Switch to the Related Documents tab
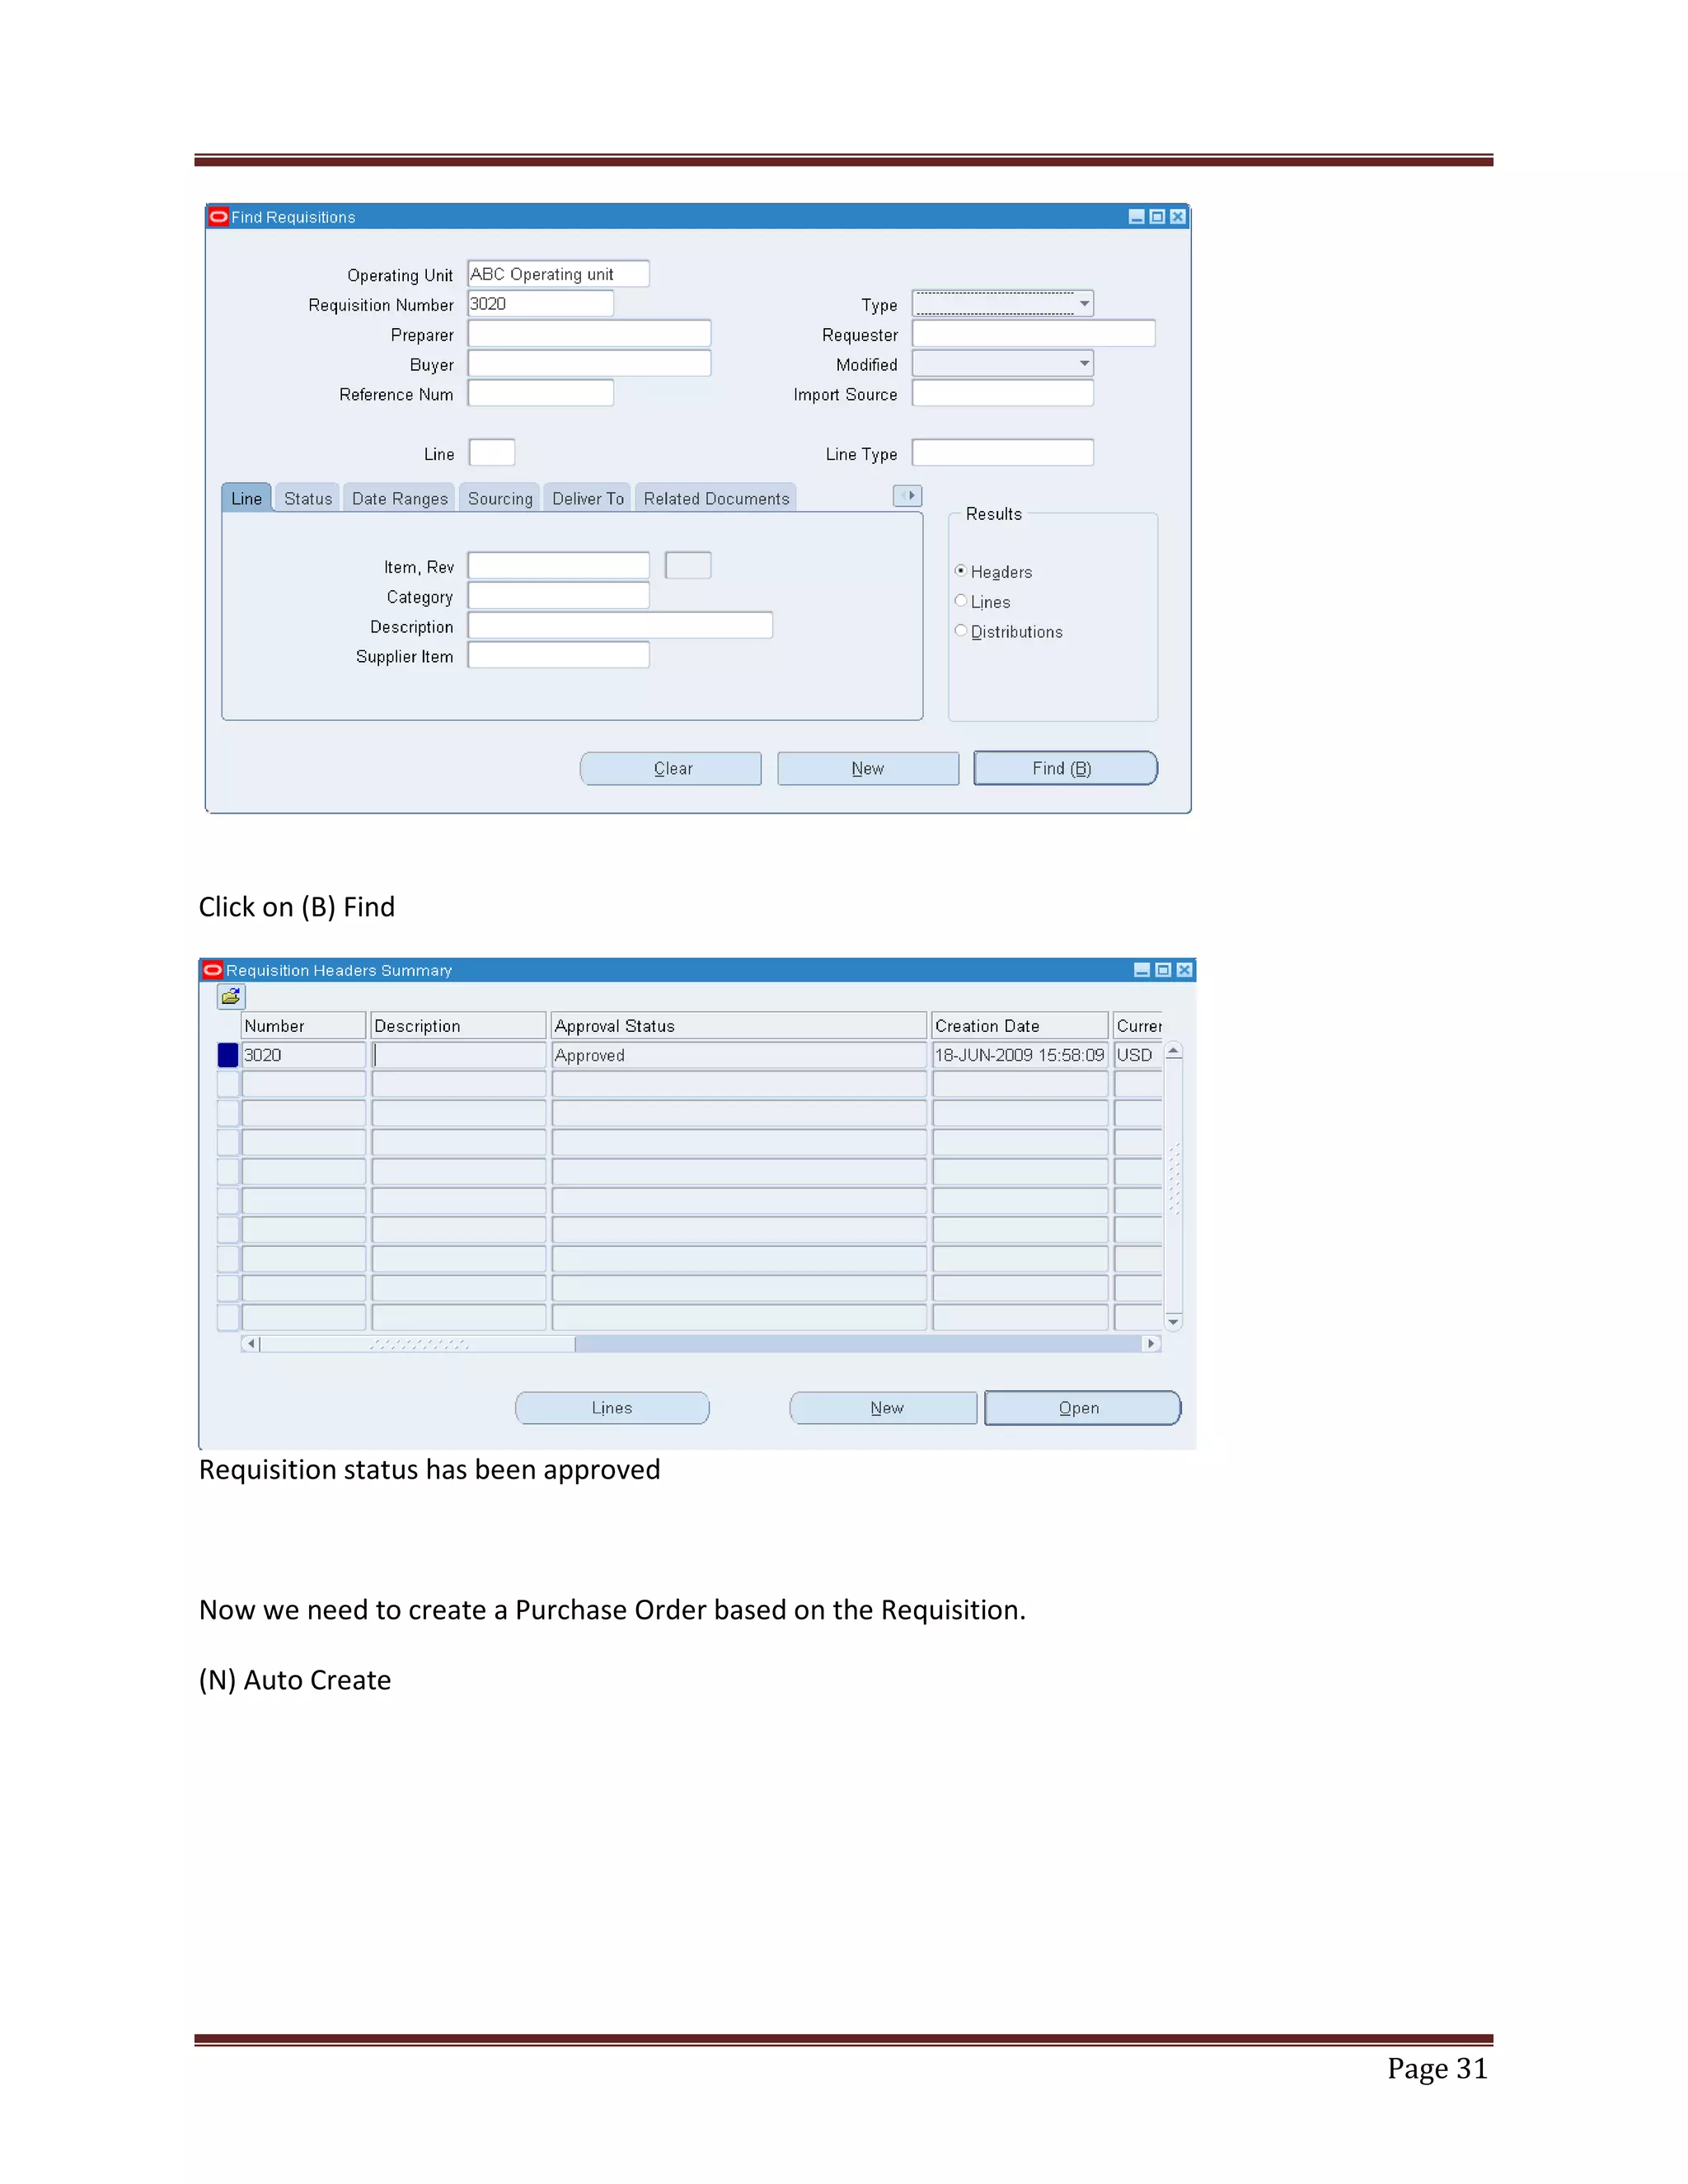This screenshot has width=1688, height=2184. click(x=716, y=498)
